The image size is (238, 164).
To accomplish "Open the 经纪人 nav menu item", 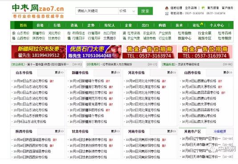I will click(x=110, y=25).
